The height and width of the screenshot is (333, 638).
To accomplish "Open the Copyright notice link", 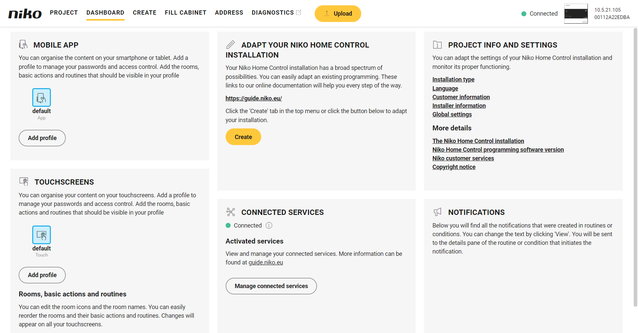I will point(454,167).
